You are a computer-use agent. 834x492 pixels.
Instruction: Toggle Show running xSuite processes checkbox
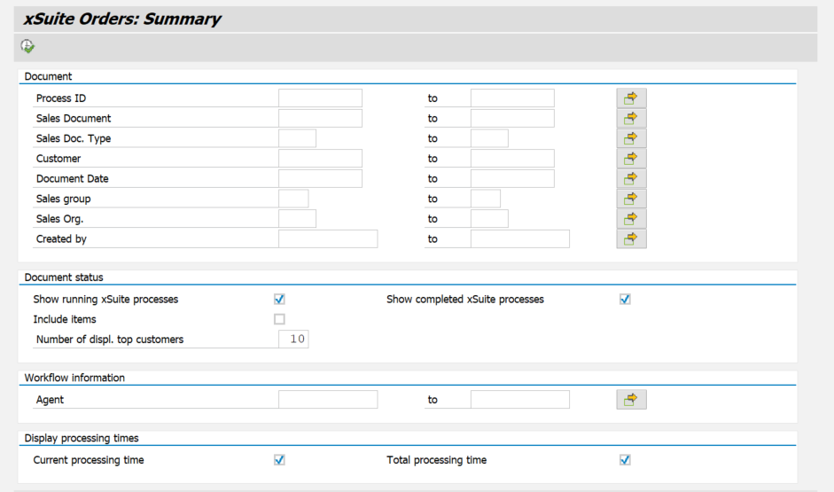pyautogui.click(x=279, y=299)
